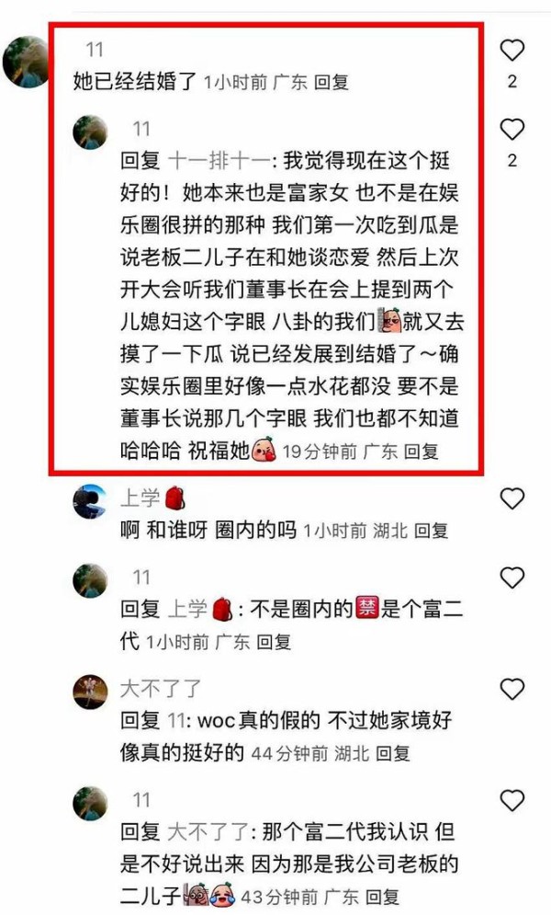This screenshot has height=915, width=551.
Task: Reply to '不是圈内的' comment from 广东
Action: click(x=274, y=643)
